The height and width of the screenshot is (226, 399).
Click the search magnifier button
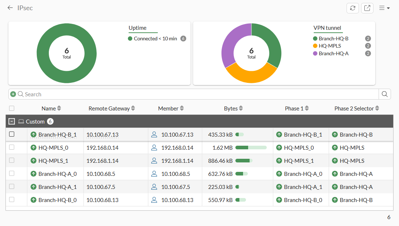[384, 94]
